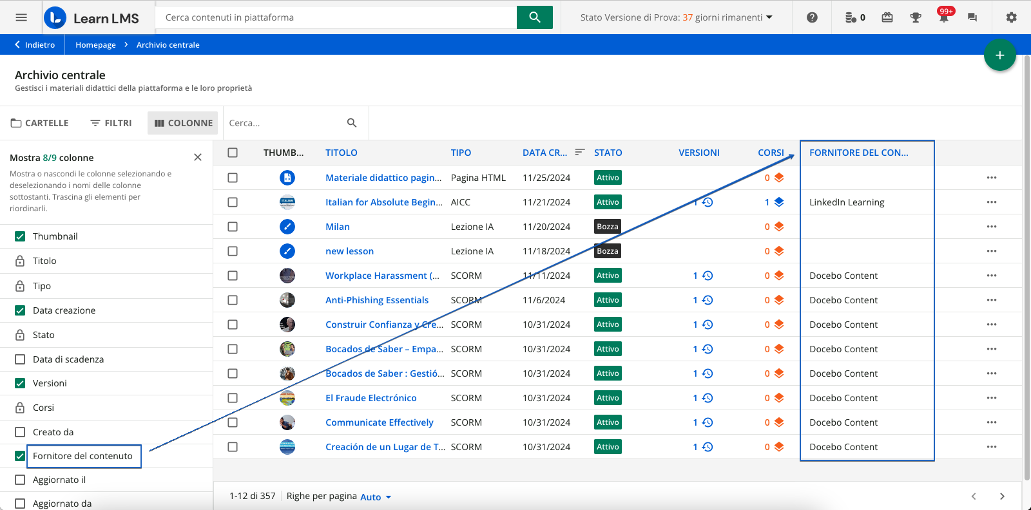Click the 1-12 di 357 text
The image size is (1031, 510).
(253, 496)
